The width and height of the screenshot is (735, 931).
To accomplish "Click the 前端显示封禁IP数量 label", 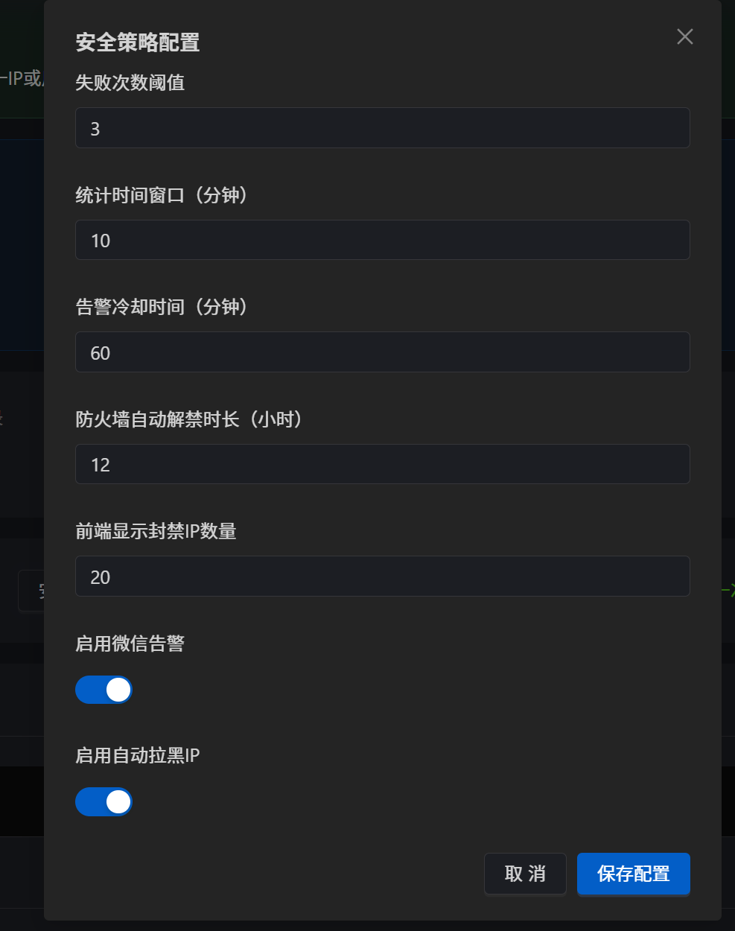I will point(156,531).
